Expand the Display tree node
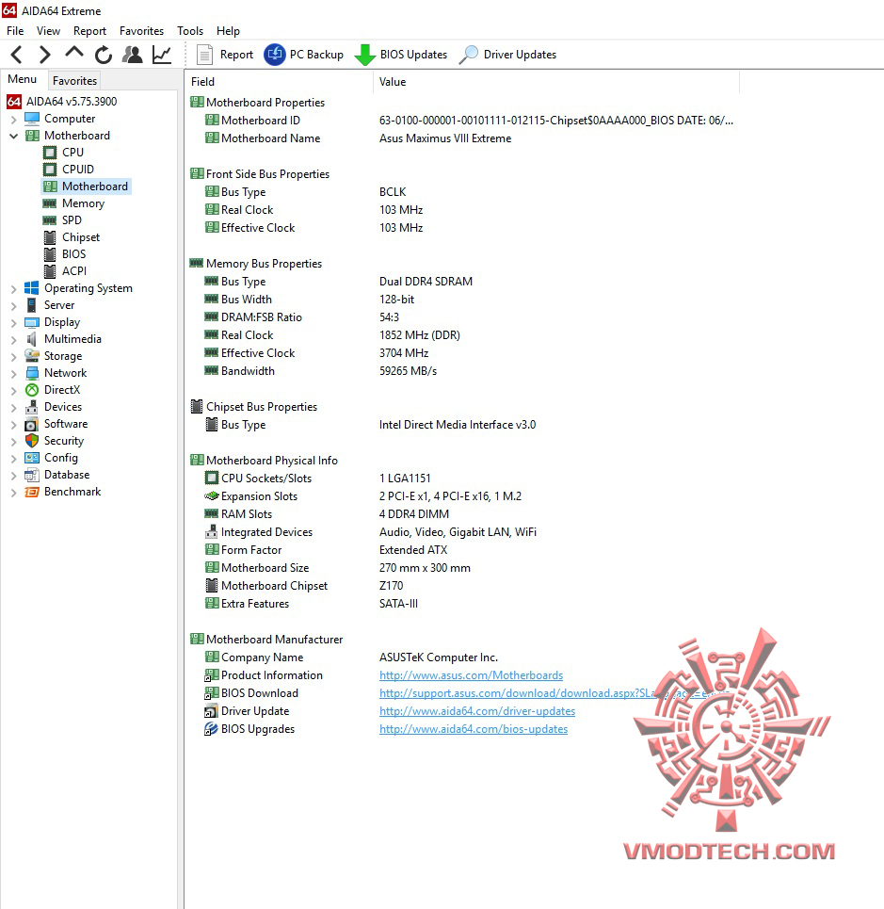This screenshot has width=884, height=909. point(14,323)
